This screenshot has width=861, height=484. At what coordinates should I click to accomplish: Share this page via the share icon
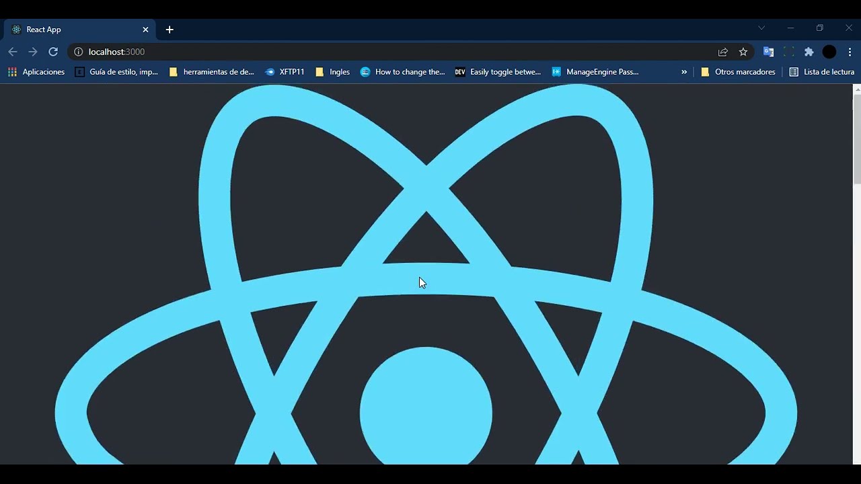tap(723, 52)
